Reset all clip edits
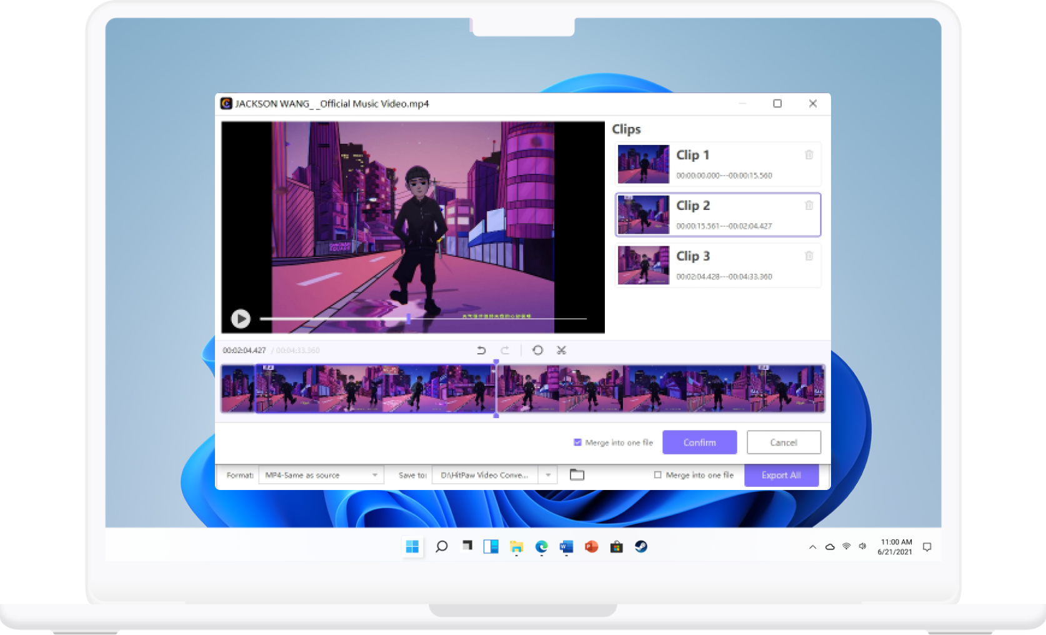1046x635 pixels. click(x=537, y=350)
